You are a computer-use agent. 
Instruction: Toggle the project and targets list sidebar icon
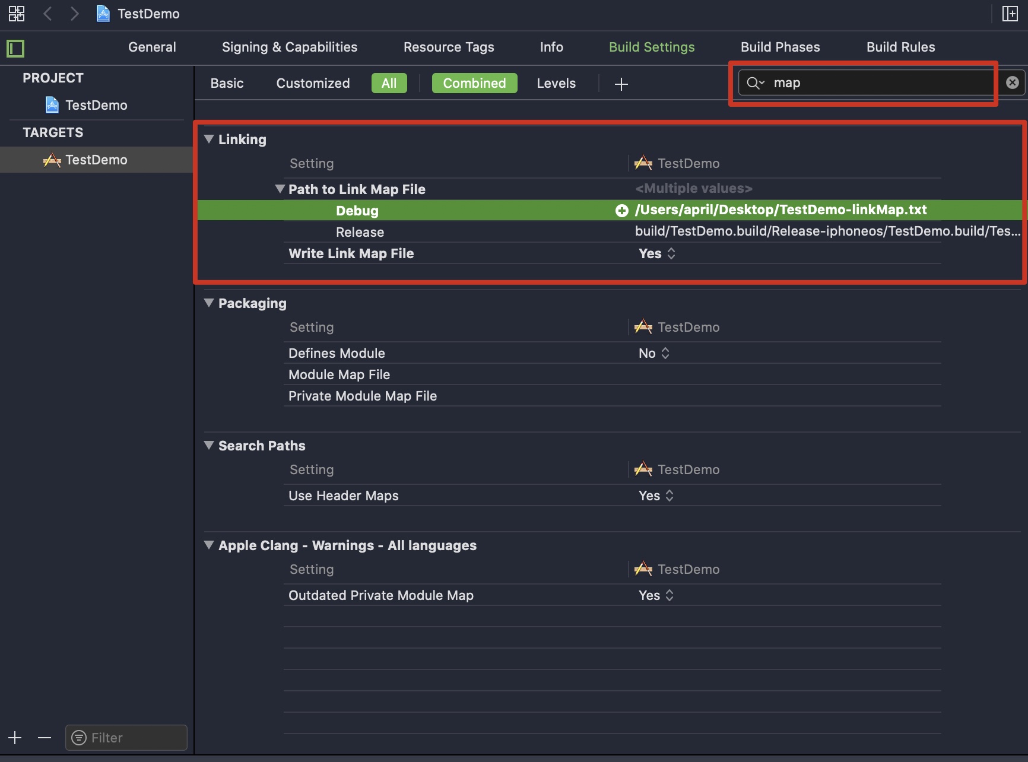tap(15, 48)
